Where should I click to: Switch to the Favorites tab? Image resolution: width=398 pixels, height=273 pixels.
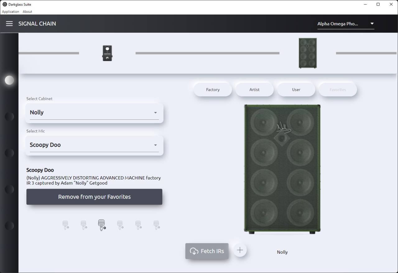tap(338, 90)
